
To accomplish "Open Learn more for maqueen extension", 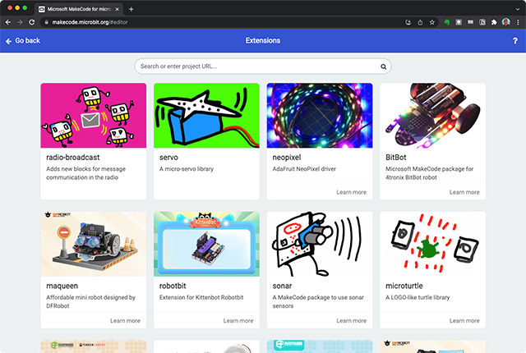I will [x=125, y=321].
